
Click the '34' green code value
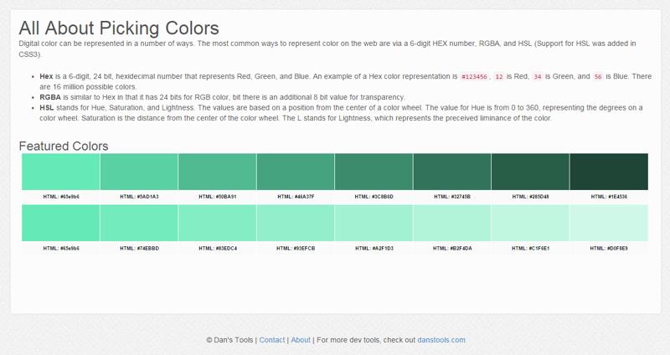pyautogui.click(x=538, y=76)
